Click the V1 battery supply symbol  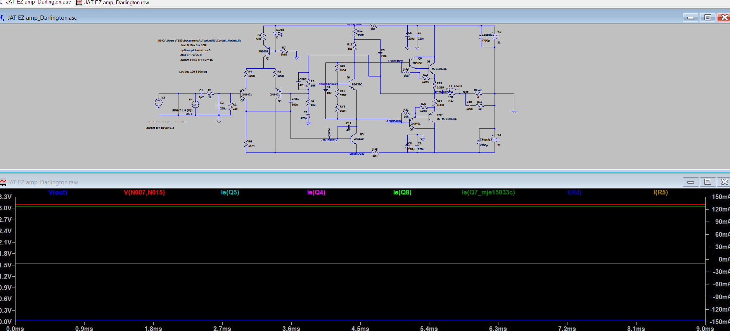495,37
